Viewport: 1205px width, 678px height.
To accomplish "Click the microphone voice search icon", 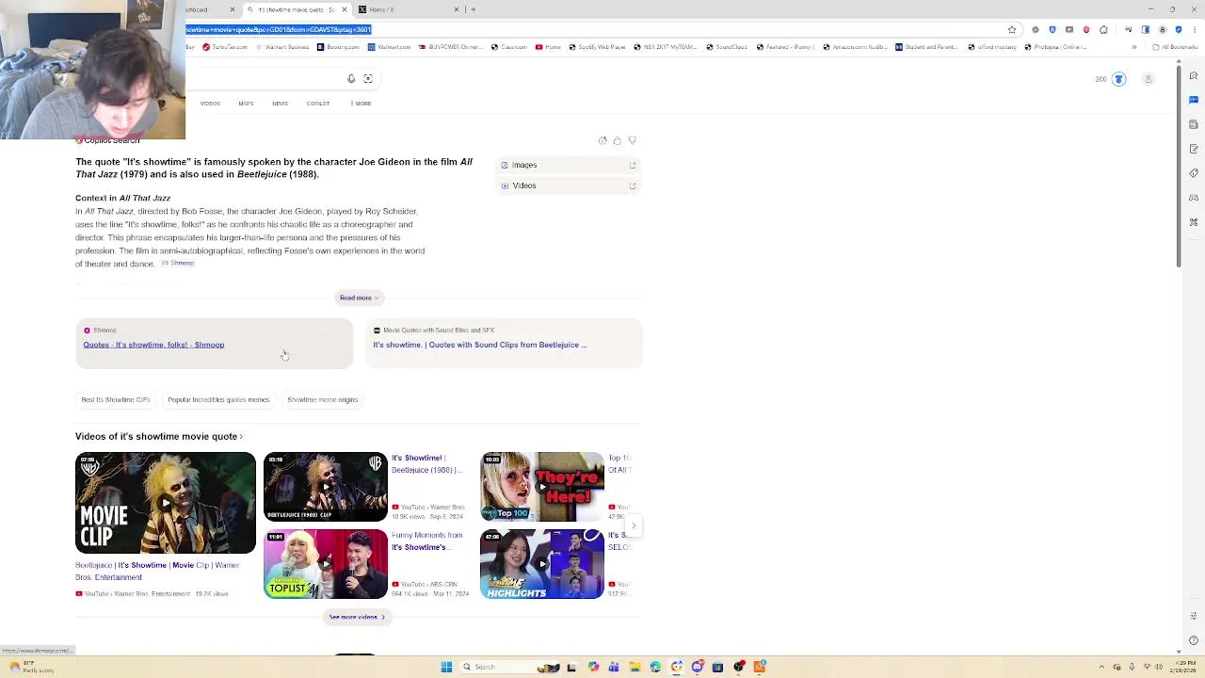I will [351, 79].
